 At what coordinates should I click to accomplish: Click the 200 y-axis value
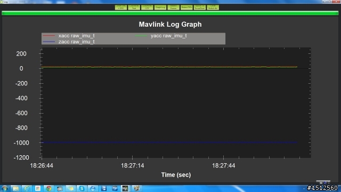pyautogui.click(x=21, y=54)
